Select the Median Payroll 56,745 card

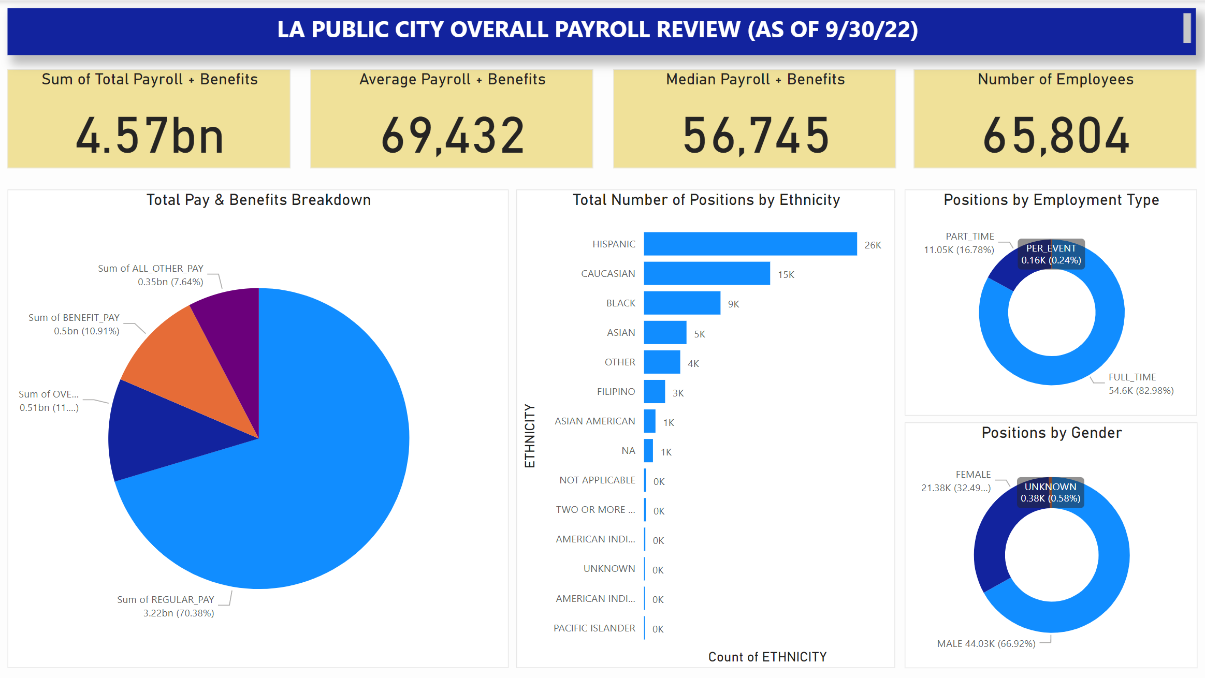click(754, 119)
